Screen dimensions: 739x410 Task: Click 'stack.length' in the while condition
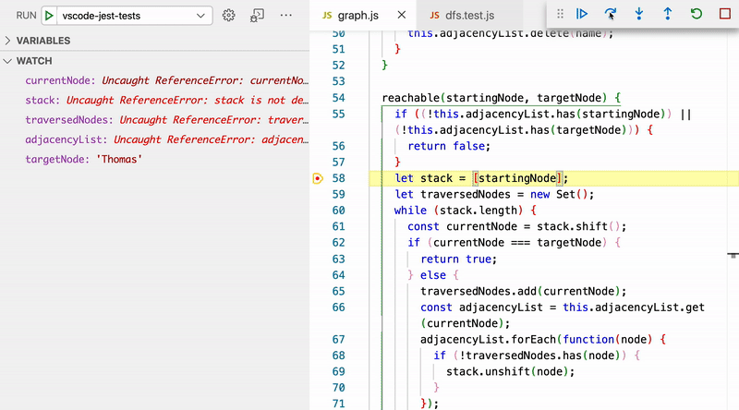(479, 211)
